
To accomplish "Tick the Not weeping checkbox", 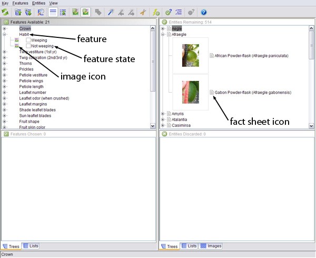I will pyautogui.click(x=28, y=46).
